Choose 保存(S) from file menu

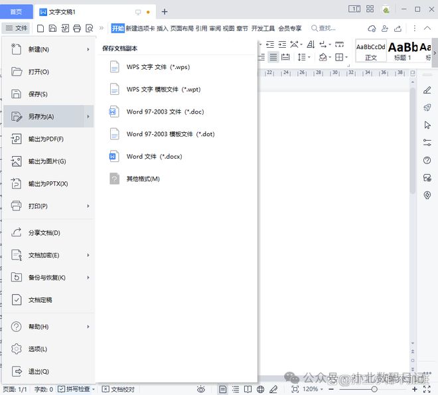[48, 94]
